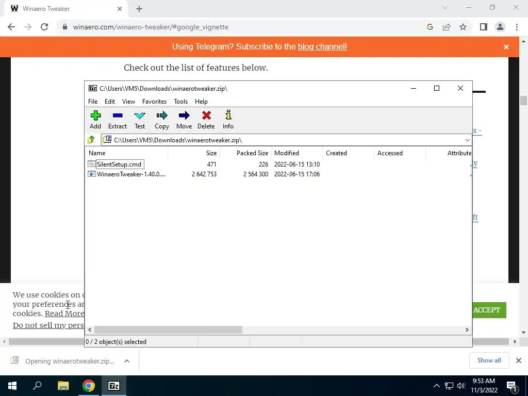Screen dimensions: 528x396
Task: Click the Google icon in the address bar
Action: coord(430,27)
